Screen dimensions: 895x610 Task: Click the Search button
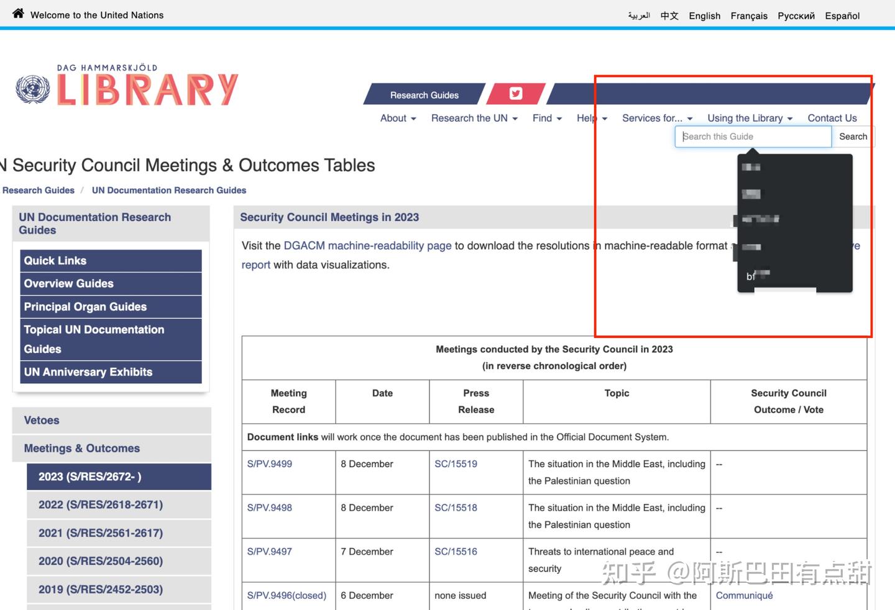853,137
